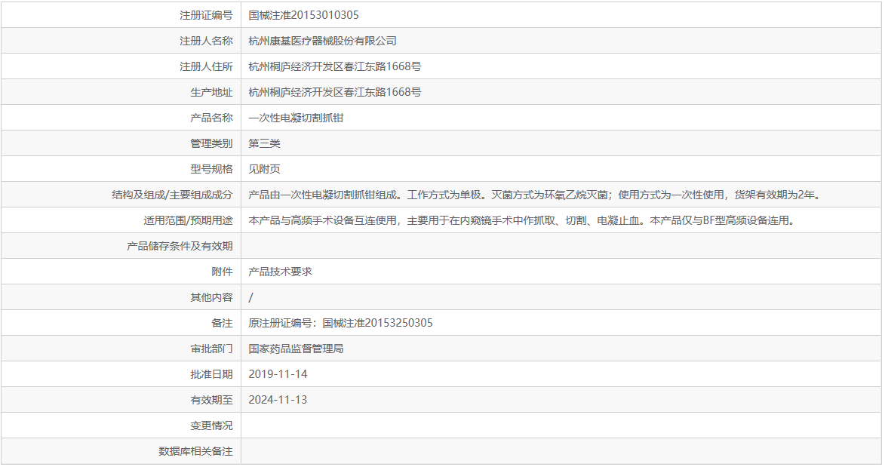Select the note 原注册证编号：国械注准20153250305
The width and height of the screenshot is (885, 467).
point(340,323)
